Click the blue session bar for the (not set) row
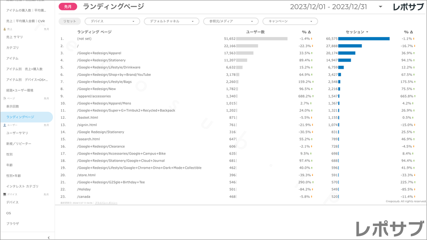This screenshot has height=240, width=427. tap(364, 39)
